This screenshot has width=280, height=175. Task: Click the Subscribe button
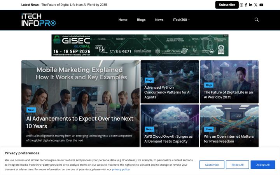point(227,5)
